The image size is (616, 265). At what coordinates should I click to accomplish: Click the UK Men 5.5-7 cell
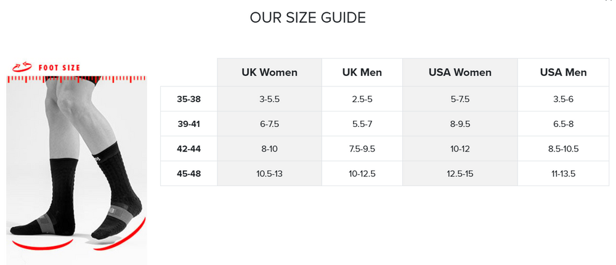tap(362, 124)
